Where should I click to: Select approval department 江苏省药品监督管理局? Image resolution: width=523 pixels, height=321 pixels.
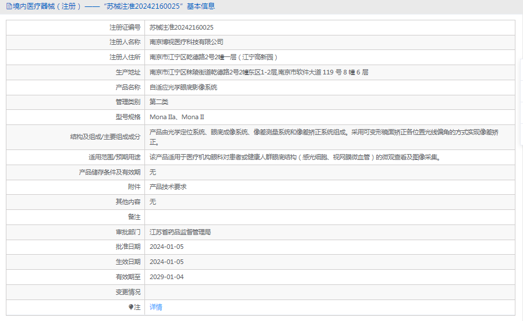(x=180, y=232)
